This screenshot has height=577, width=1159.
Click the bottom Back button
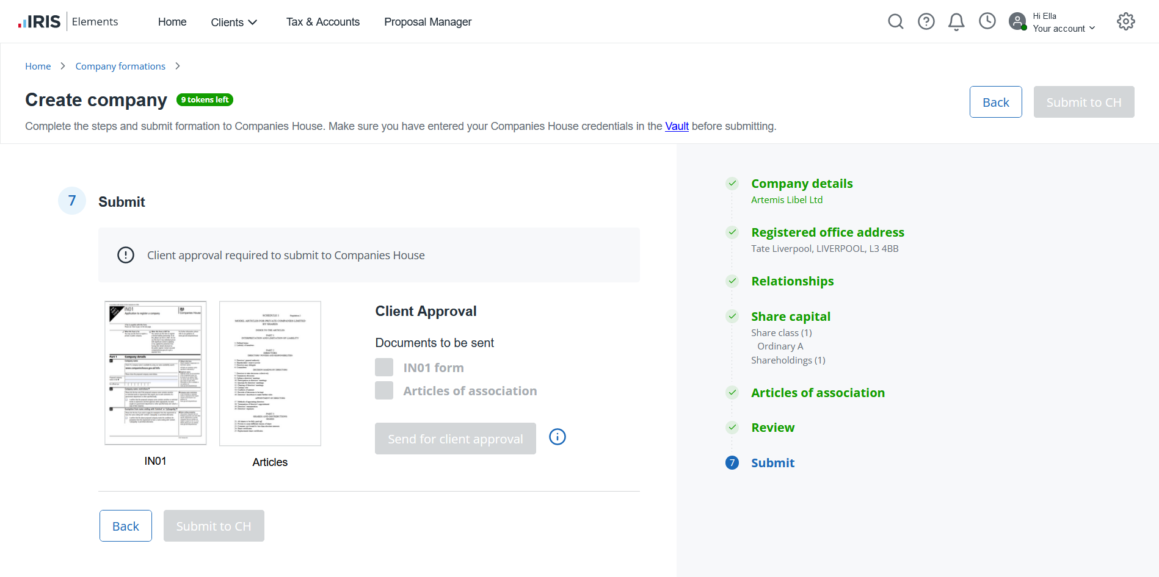tap(126, 526)
